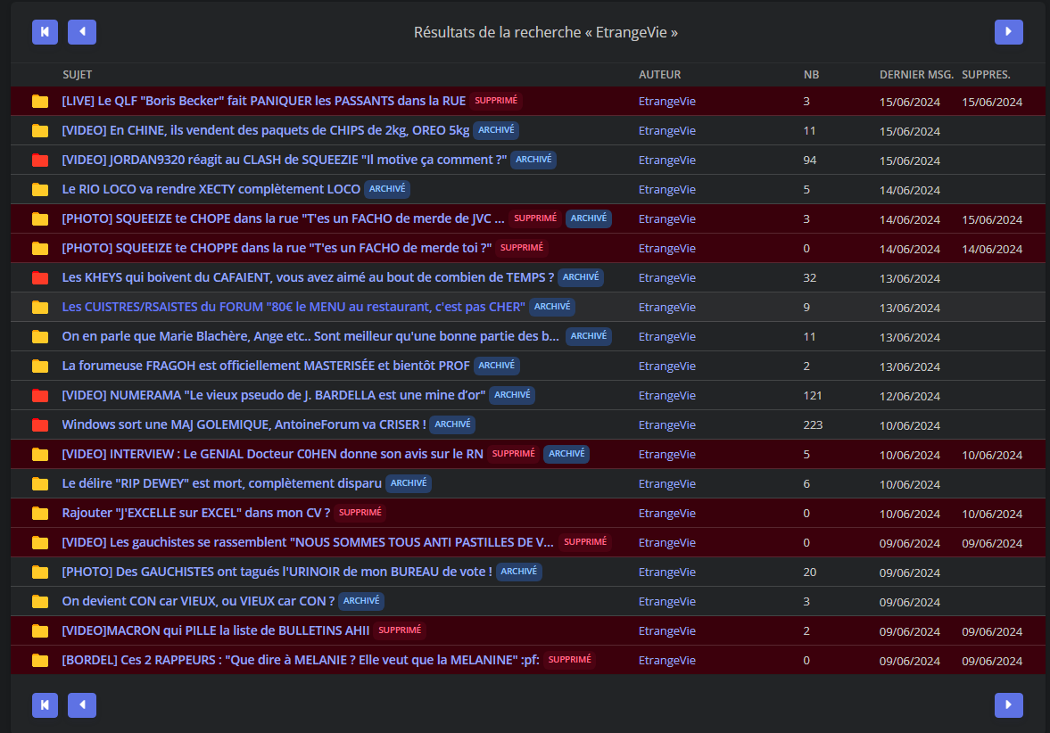Click folder icon of CUISTRES/RSAISTES topic
The image size is (1050, 733).
coord(40,308)
